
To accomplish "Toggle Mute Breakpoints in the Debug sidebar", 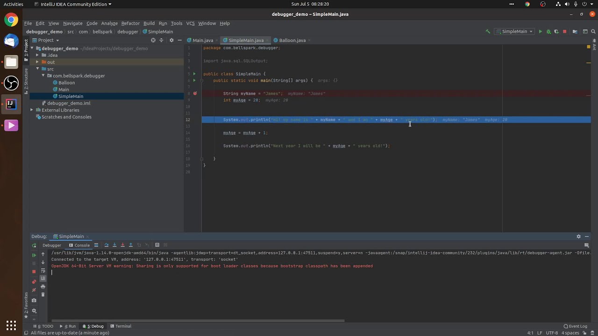I will [34, 290].
